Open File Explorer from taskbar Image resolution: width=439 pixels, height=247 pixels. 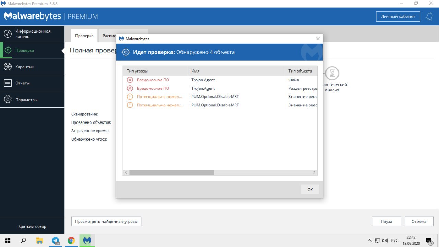tap(39, 240)
